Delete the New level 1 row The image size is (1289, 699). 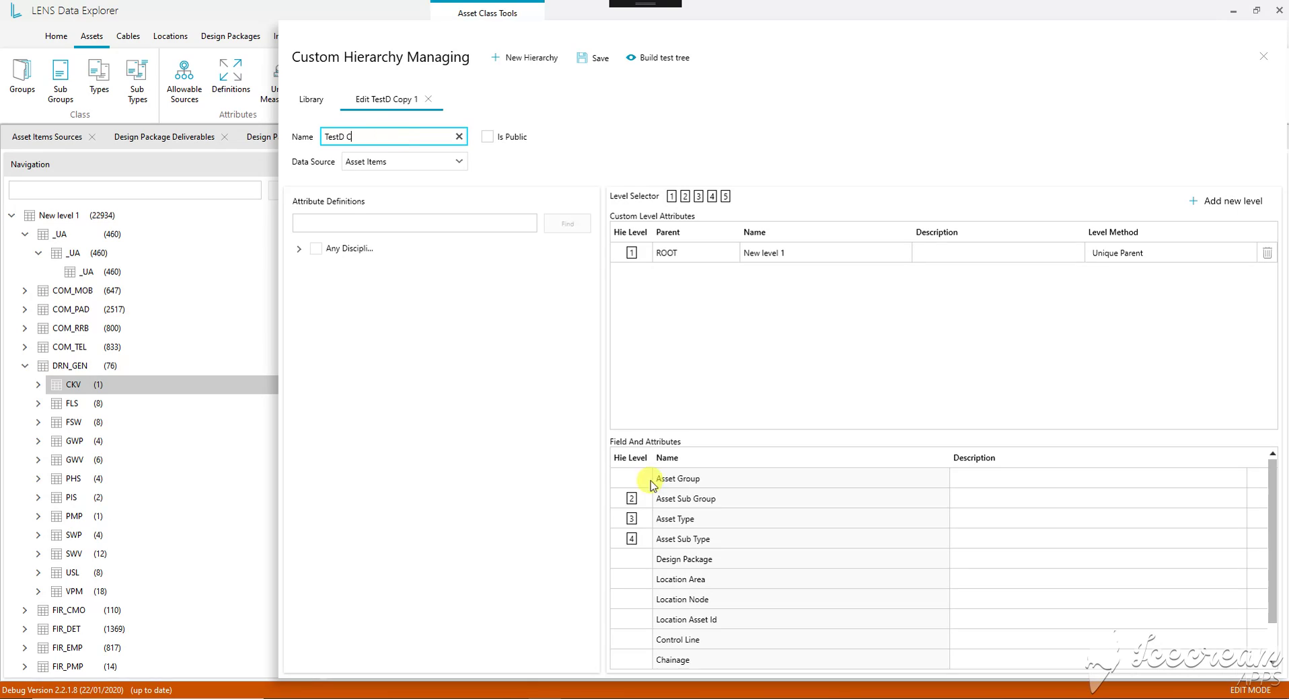(1267, 253)
